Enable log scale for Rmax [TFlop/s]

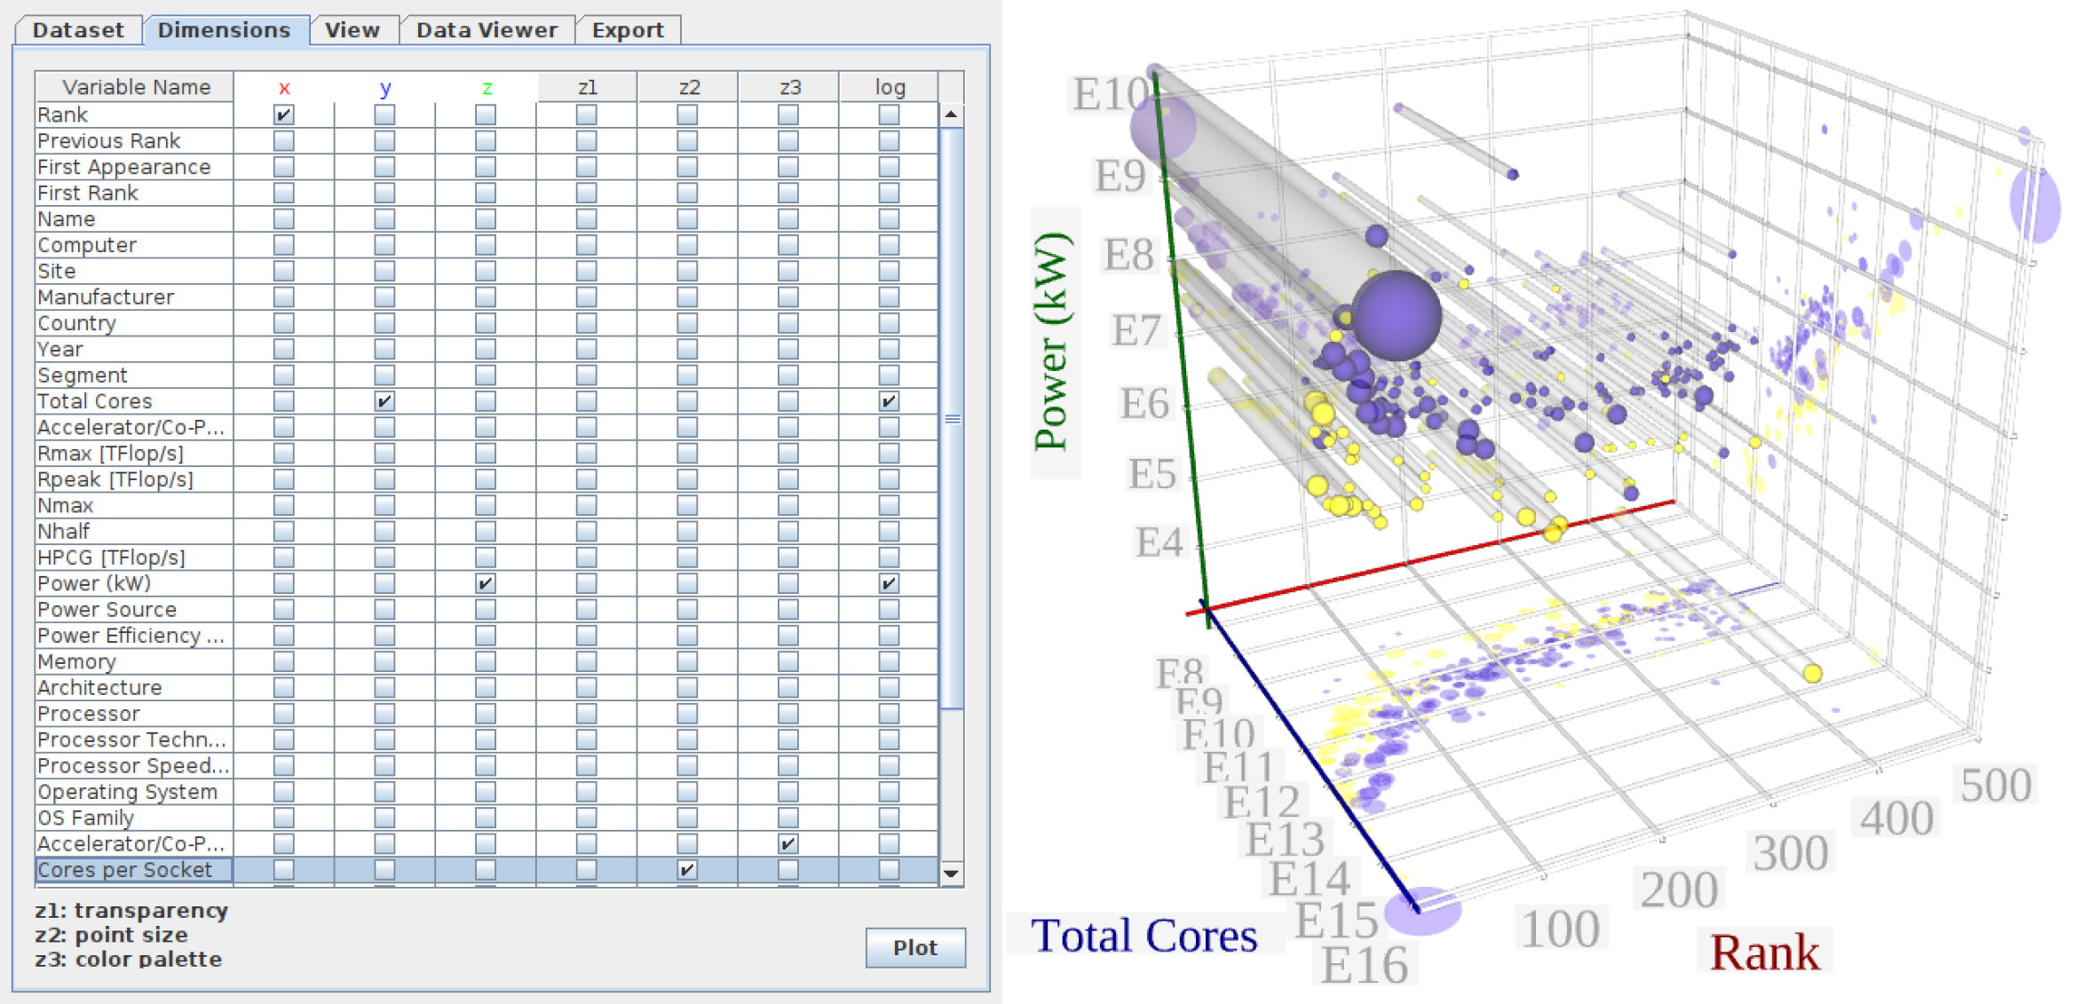[x=889, y=454]
